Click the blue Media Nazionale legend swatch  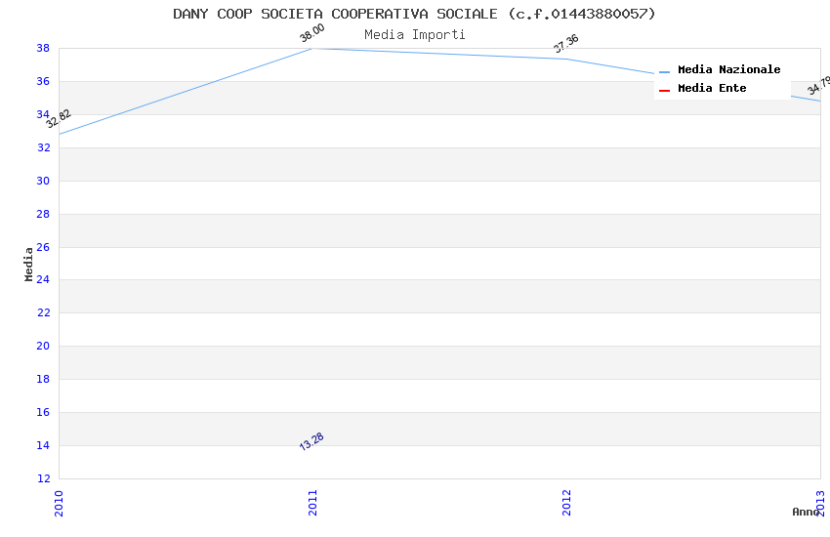pos(664,72)
